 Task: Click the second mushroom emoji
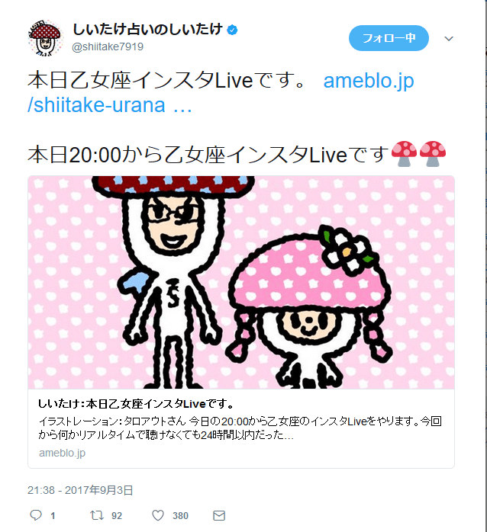tap(432, 154)
